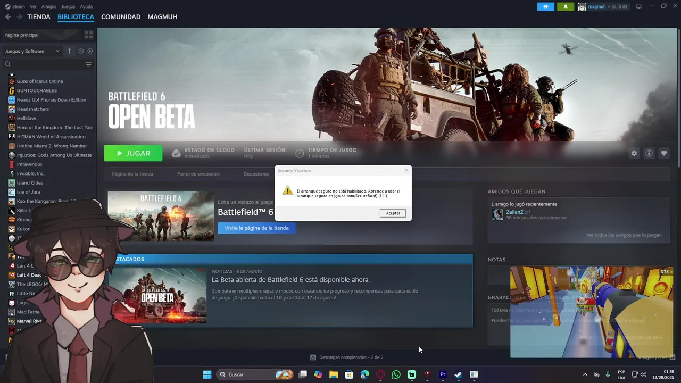Open the MAGMUH profile section
The width and height of the screenshot is (681, 383).
[x=162, y=17]
